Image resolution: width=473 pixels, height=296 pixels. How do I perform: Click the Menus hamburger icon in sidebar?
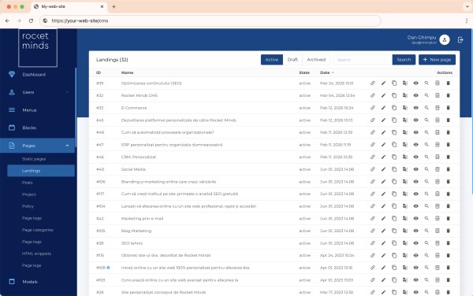(x=12, y=110)
